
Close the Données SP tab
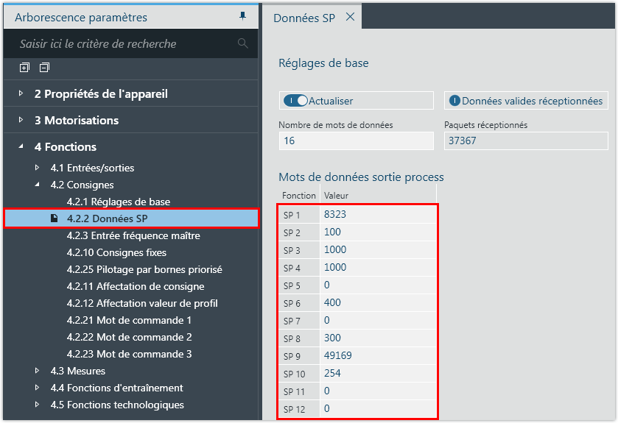(x=350, y=17)
